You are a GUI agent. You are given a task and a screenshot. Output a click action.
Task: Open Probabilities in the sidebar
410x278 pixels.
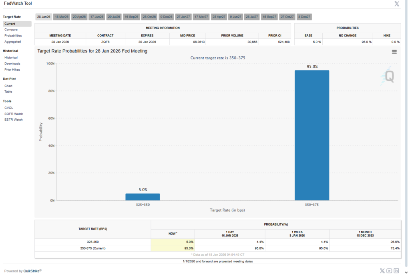click(13, 36)
